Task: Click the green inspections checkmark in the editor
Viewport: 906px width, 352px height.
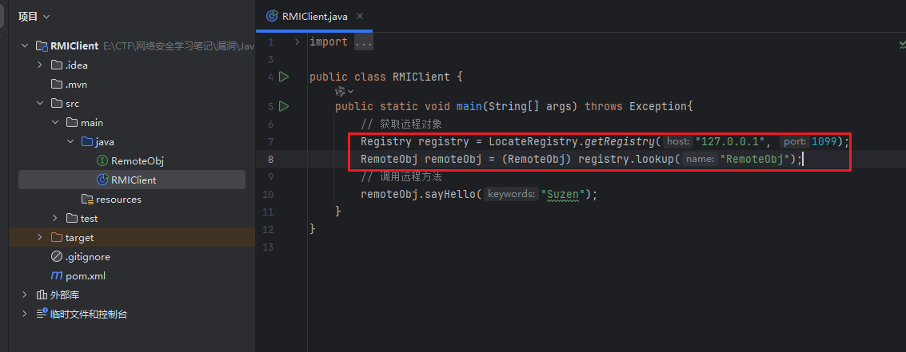Action: click(902, 45)
